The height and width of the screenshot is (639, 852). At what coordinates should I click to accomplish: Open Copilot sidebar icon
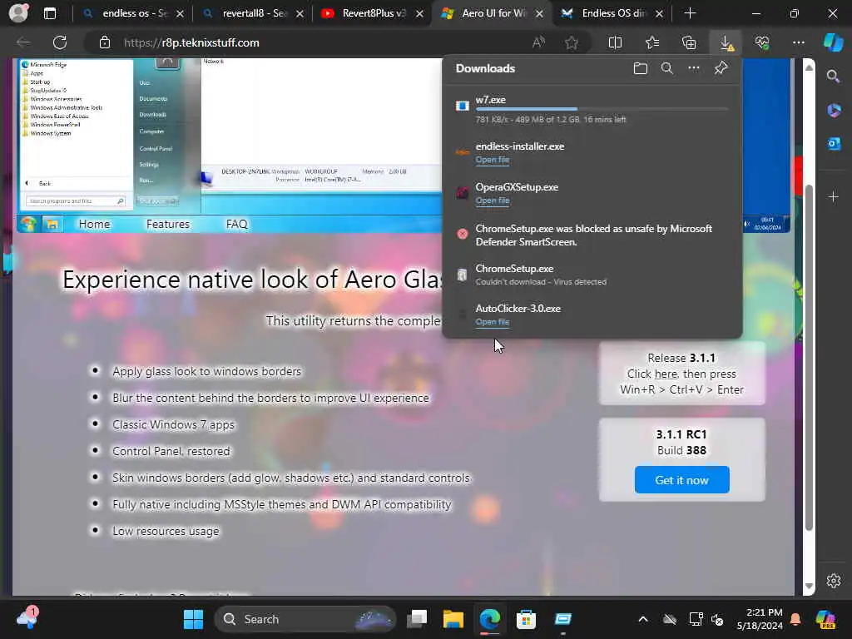(833, 42)
